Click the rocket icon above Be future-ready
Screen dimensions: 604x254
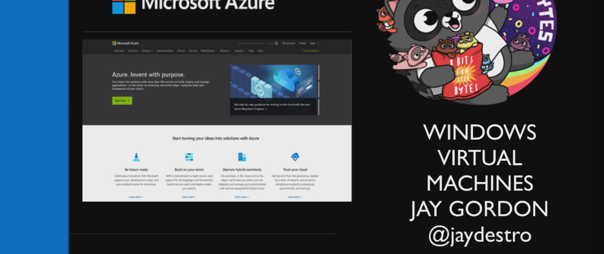tap(136, 157)
